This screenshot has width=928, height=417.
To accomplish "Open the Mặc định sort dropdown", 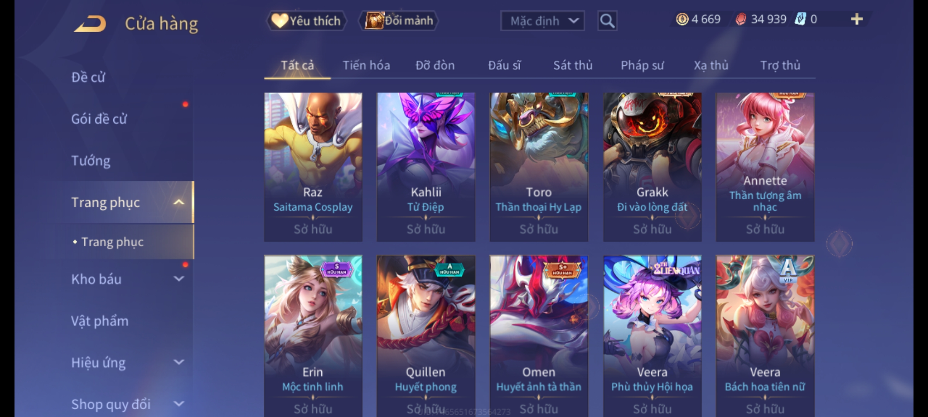I will (x=542, y=21).
